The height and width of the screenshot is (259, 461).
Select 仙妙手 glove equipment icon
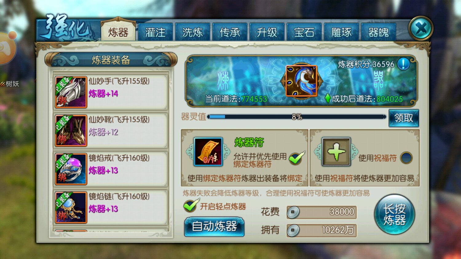(71, 92)
